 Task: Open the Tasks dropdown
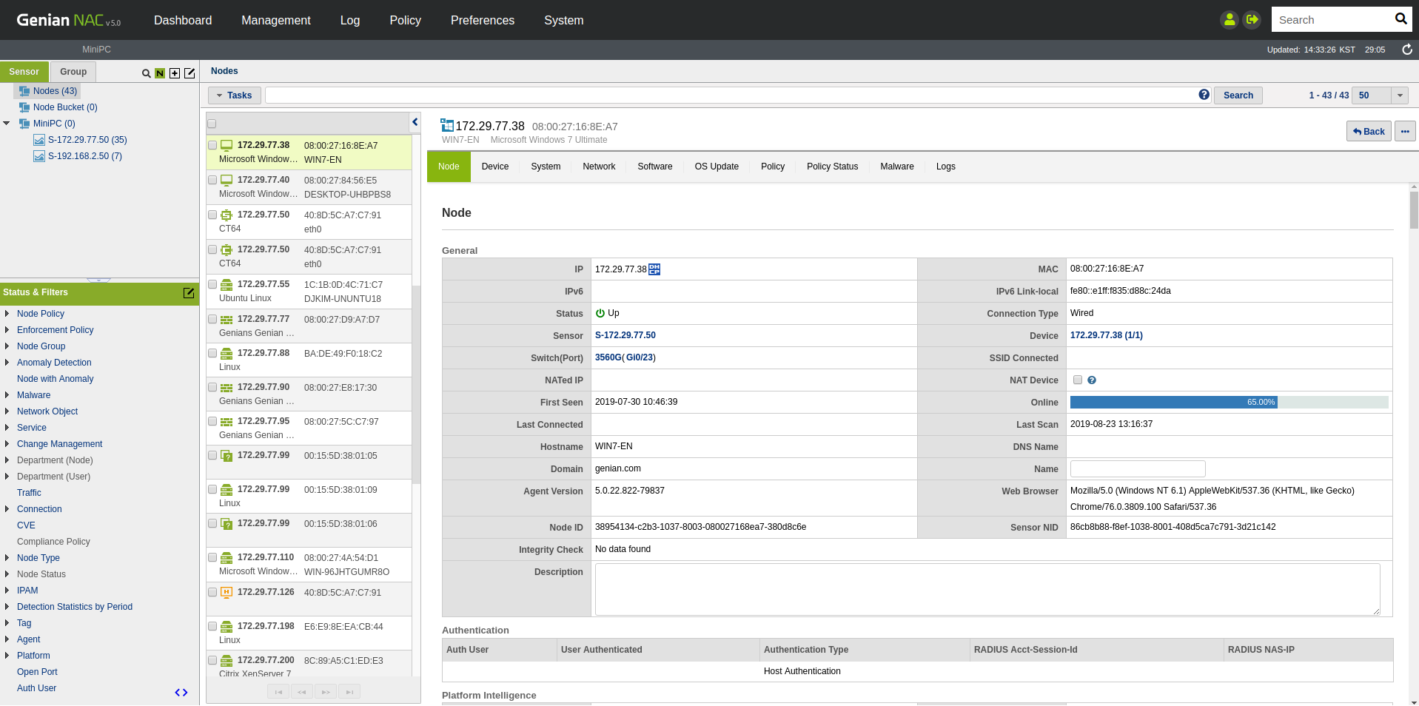tap(234, 95)
